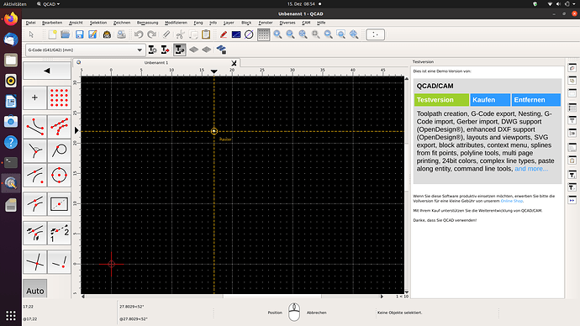Follow the 'and more...' link
Screen dimensions: 580x326
[x=531, y=169]
